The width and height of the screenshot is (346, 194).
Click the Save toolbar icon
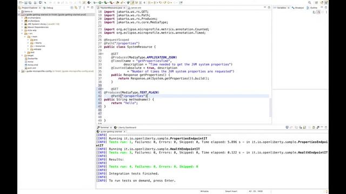26,3
